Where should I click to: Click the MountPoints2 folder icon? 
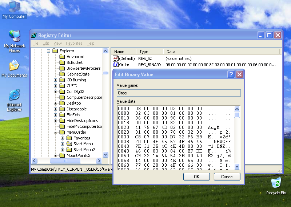pos(62,155)
